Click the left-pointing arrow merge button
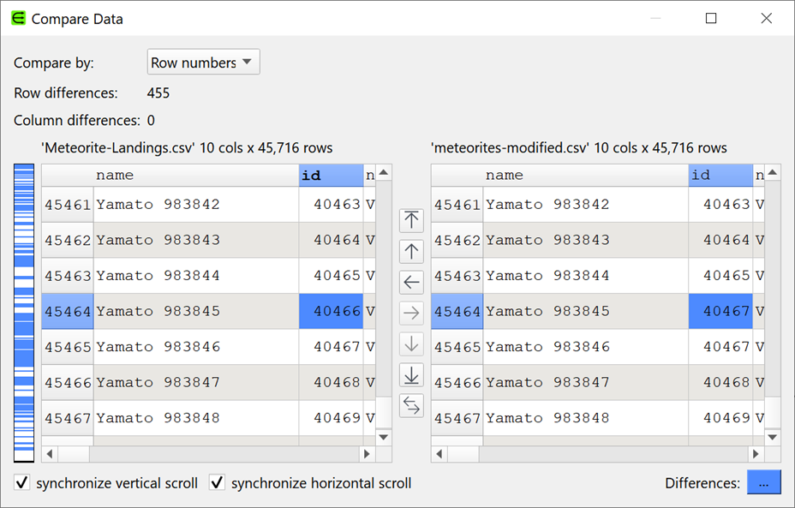Image resolution: width=795 pixels, height=508 pixels. pos(411,282)
